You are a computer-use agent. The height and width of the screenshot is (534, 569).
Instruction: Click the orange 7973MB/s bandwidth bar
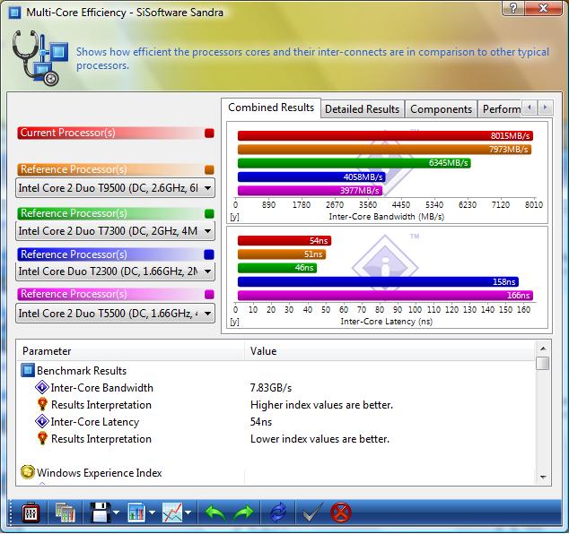point(384,150)
